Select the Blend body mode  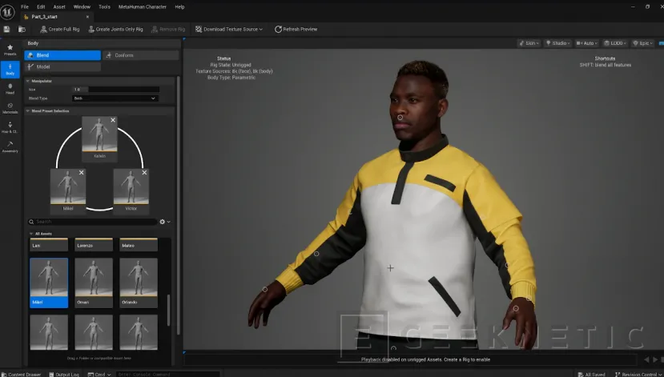pyautogui.click(x=62, y=55)
